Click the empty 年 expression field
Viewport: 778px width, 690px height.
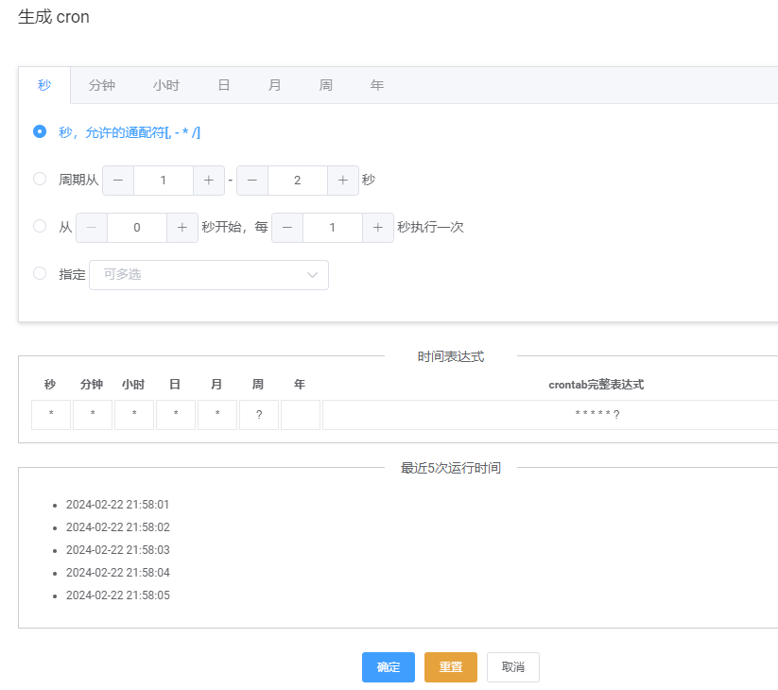pos(301,415)
